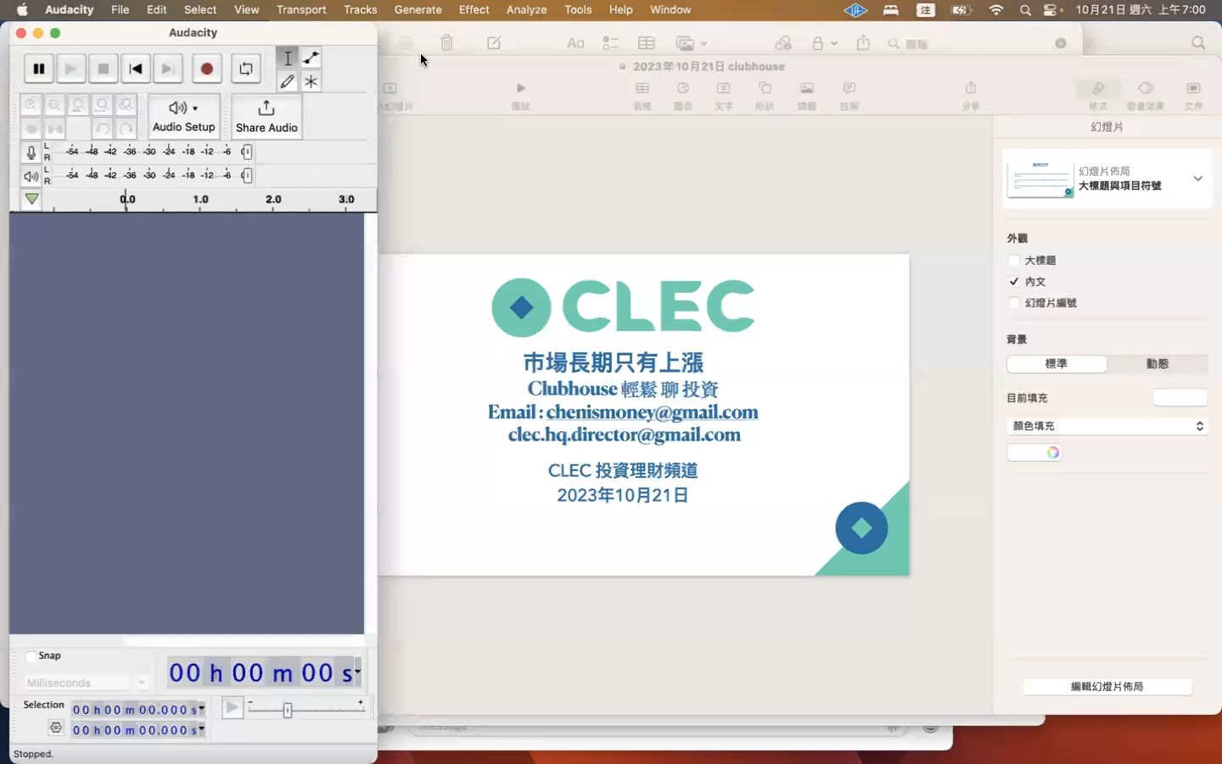The height and width of the screenshot is (764, 1222).
Task: Click the Zoom In magnifier icon
Action: tap(31, 105)
